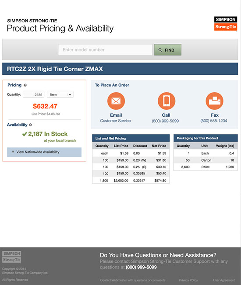Click the FIND search button
The image size is (241, 285).
[168, 50]
